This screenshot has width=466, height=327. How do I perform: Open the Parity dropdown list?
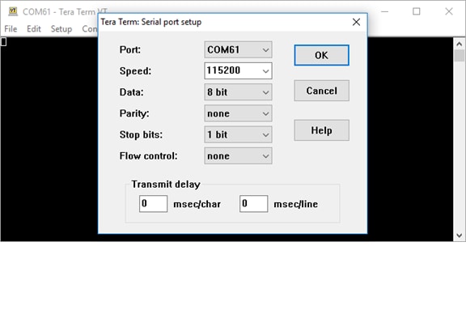click(x=238, y=113)
